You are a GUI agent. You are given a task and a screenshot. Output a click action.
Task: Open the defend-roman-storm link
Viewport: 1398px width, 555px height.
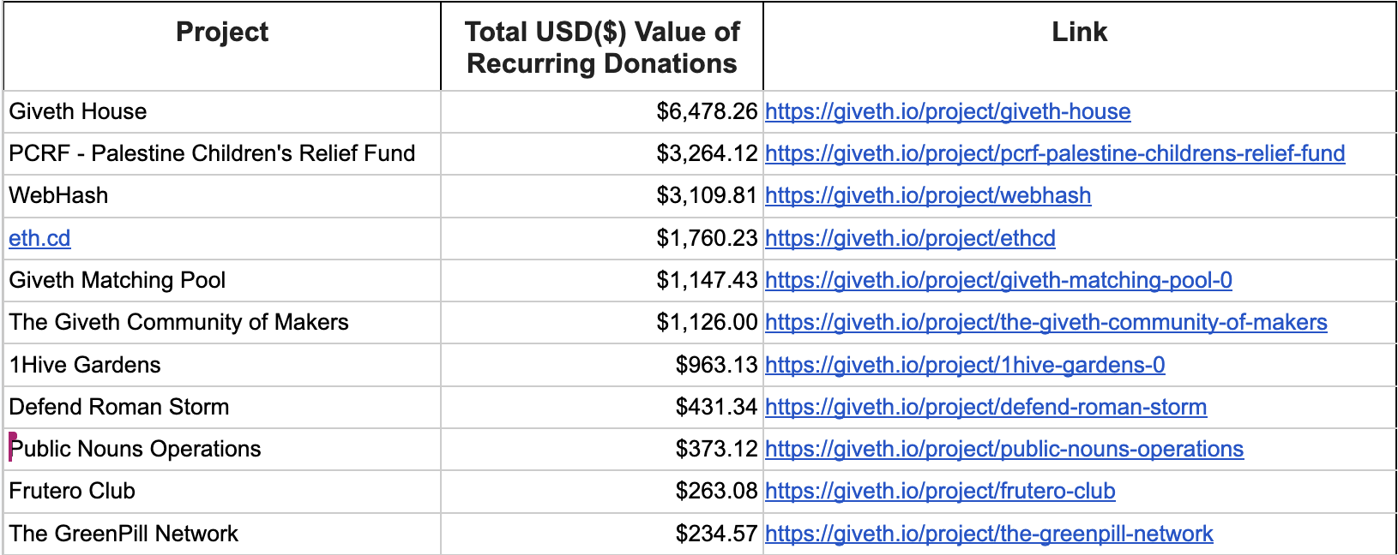985,407
